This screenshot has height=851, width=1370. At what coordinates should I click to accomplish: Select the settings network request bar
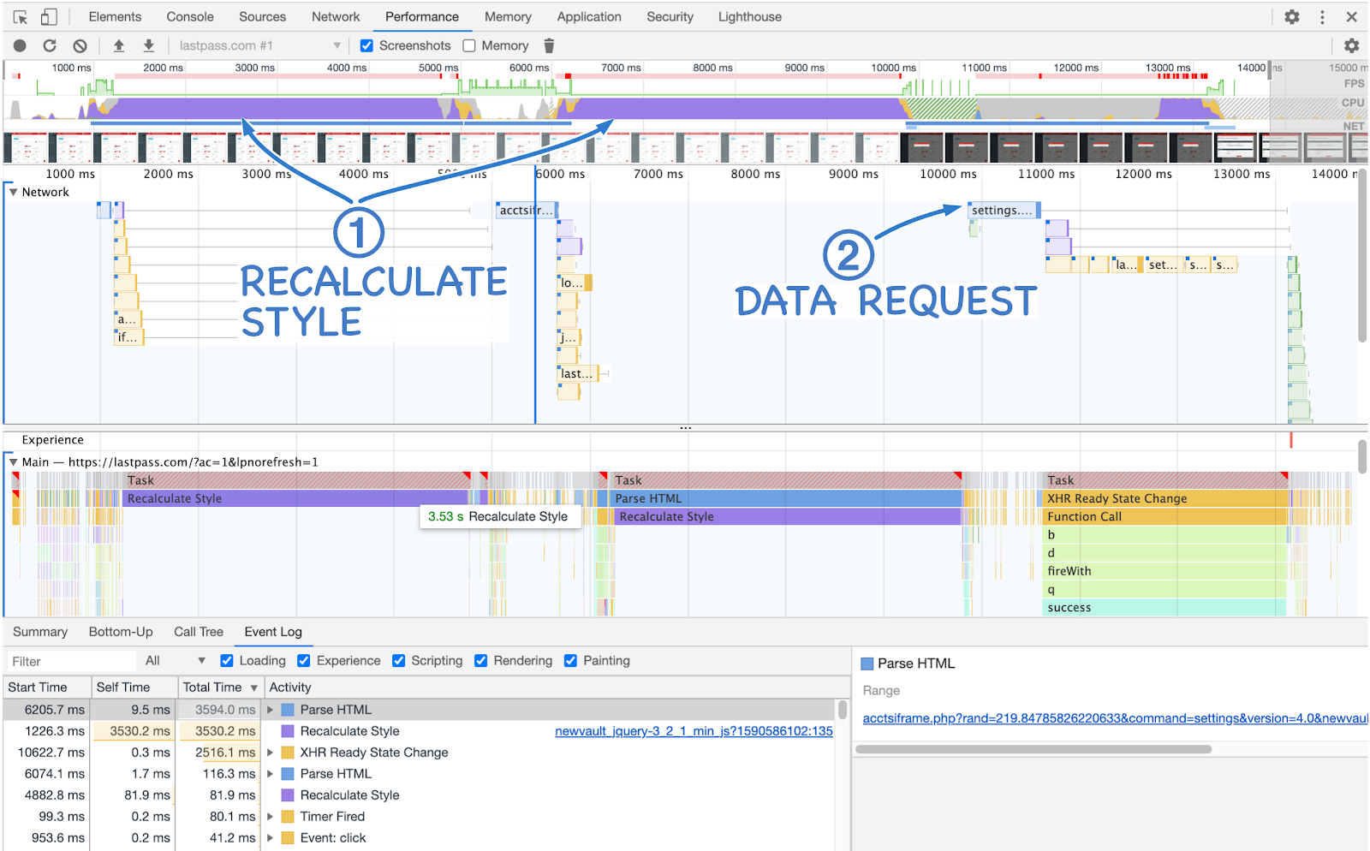(1004, 210)
